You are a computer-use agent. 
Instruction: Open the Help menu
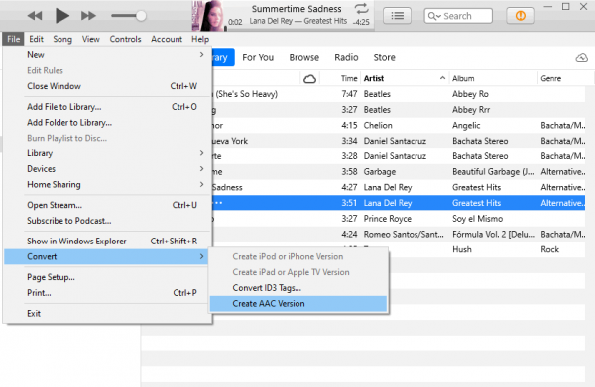click(200, 39)
